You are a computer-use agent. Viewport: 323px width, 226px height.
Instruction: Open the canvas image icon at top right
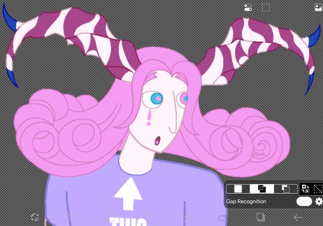pos(319,8)
